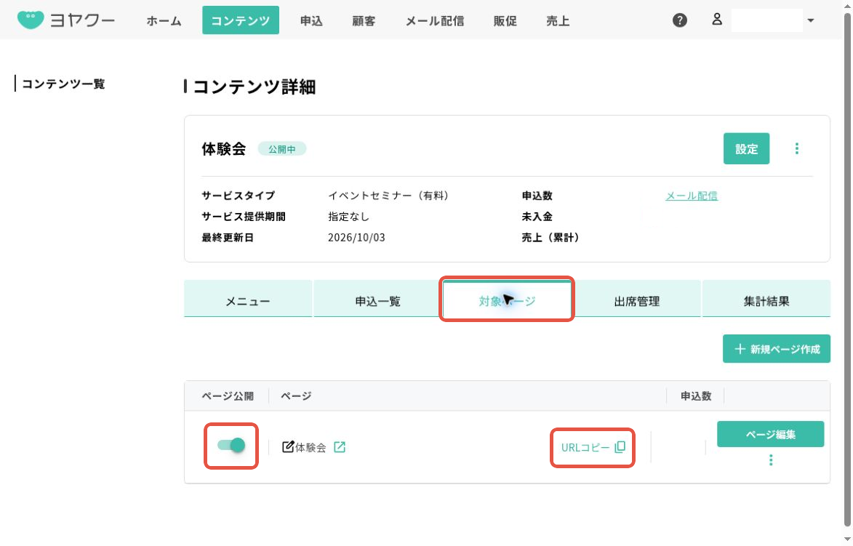Open the ホーム menu
The height and width of the screenshot is (546, 853).
click(164, 20)
